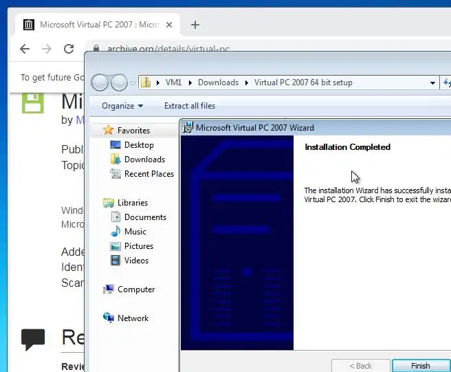Expand arrow before VM1 in breadcrumb
451x372 pixels.
(x=158, y=83)
